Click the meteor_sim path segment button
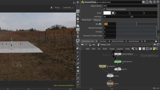 point(104,44)
